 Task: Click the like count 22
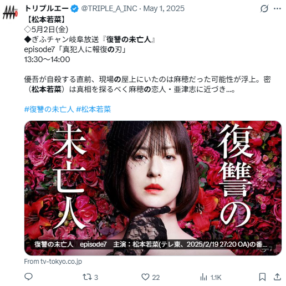pos(156,277)
